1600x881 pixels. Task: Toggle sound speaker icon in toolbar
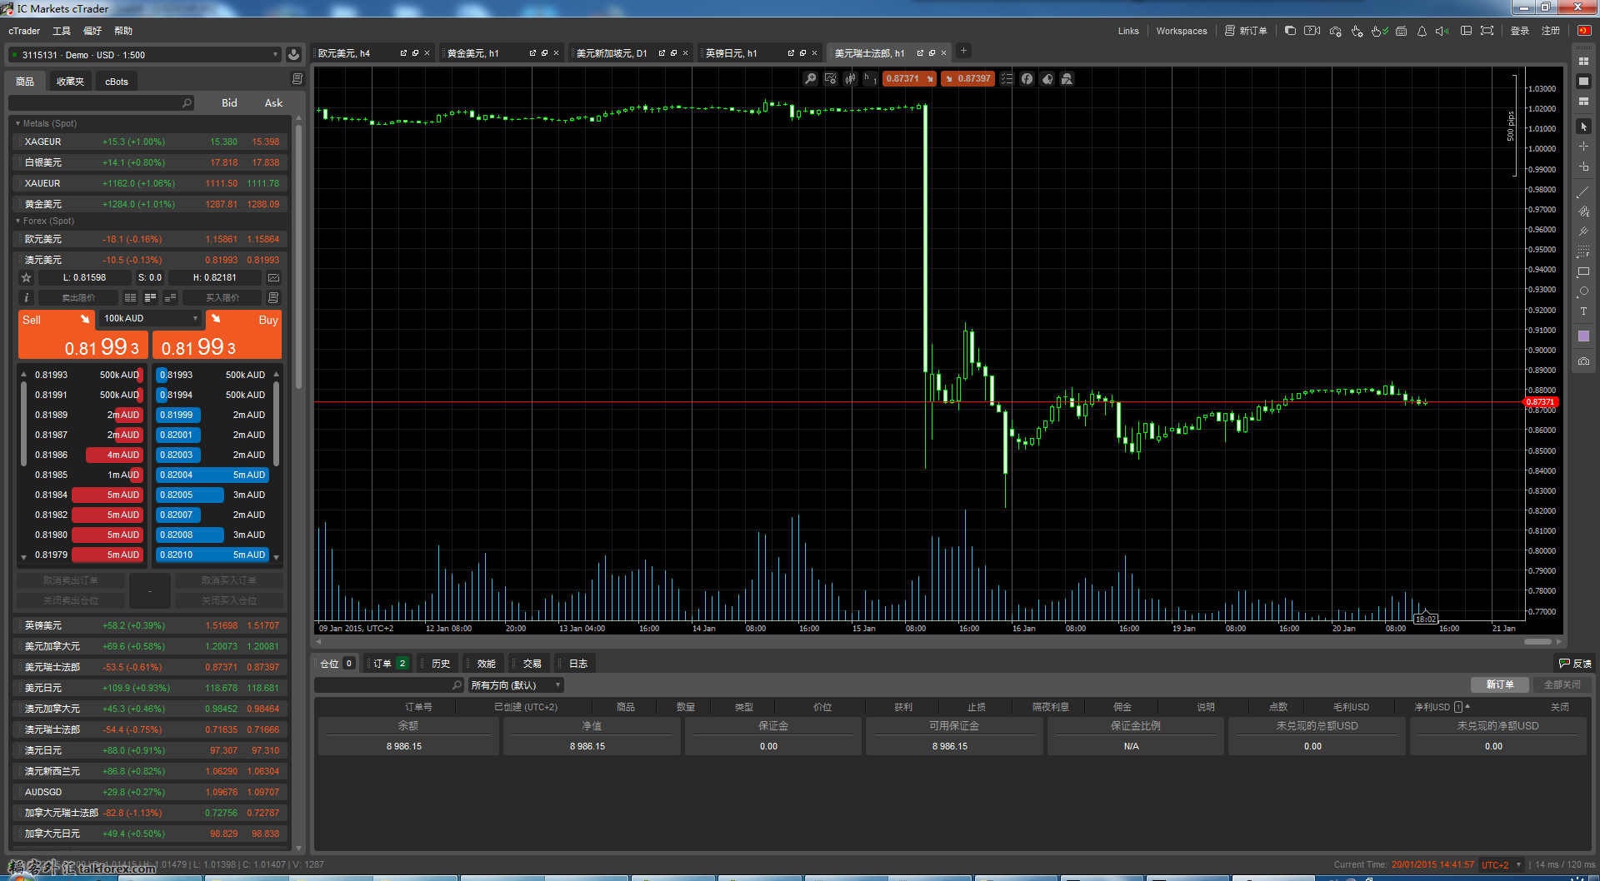(x=1442, y=31)
